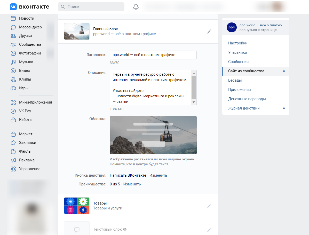Open VK Pay ruble icon
309x235 pixels.
[x=13, y=111]
